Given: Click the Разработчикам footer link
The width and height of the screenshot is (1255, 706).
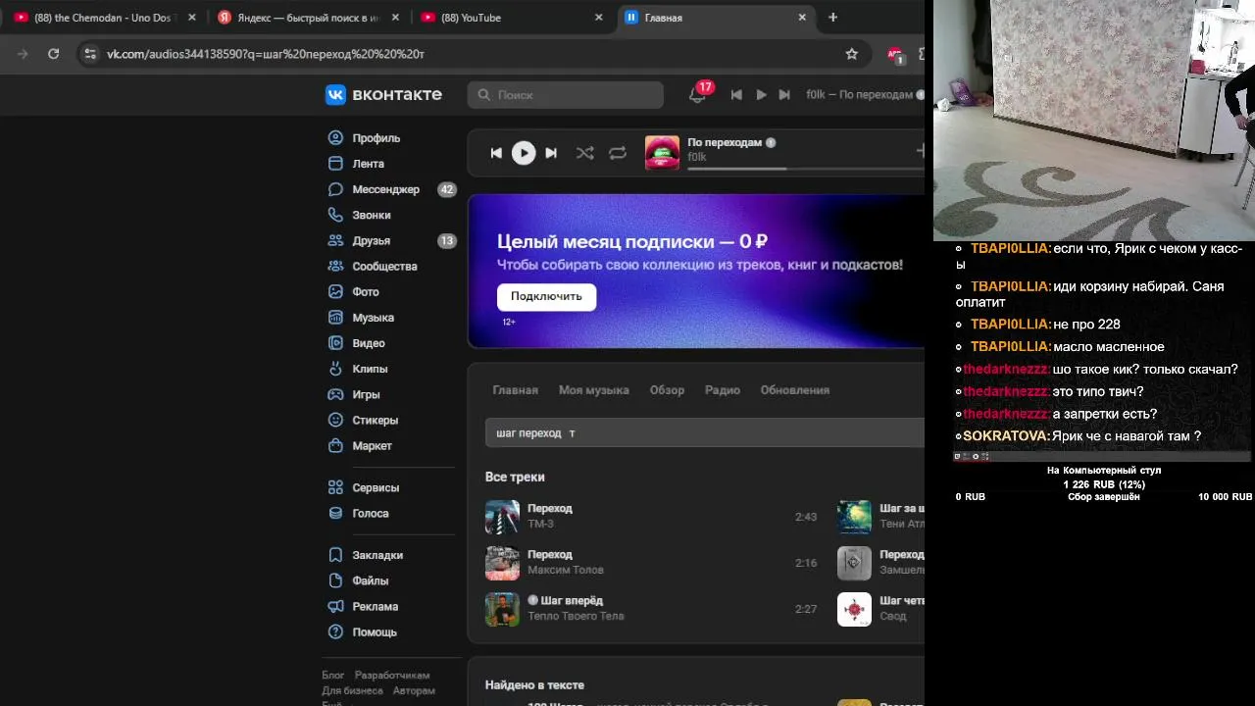Looking at the screenshot, I should [392, 676].
